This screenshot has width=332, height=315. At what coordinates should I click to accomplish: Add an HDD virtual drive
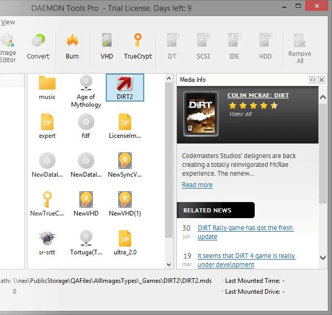pos(266,47)
